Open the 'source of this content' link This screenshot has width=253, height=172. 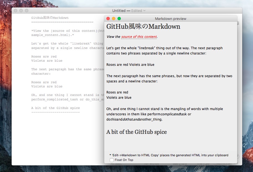click(139, 37)
